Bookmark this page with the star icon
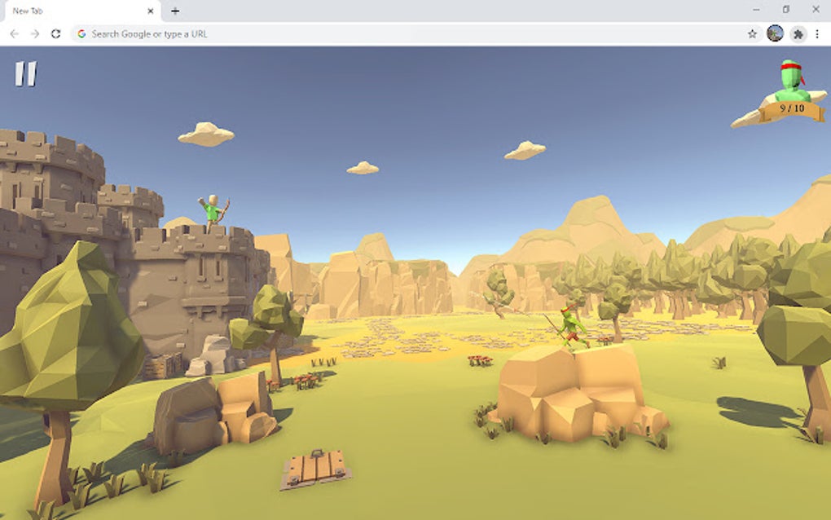Image resolution: width=831 pixels, height=520 pixels. tap(750, 34)
